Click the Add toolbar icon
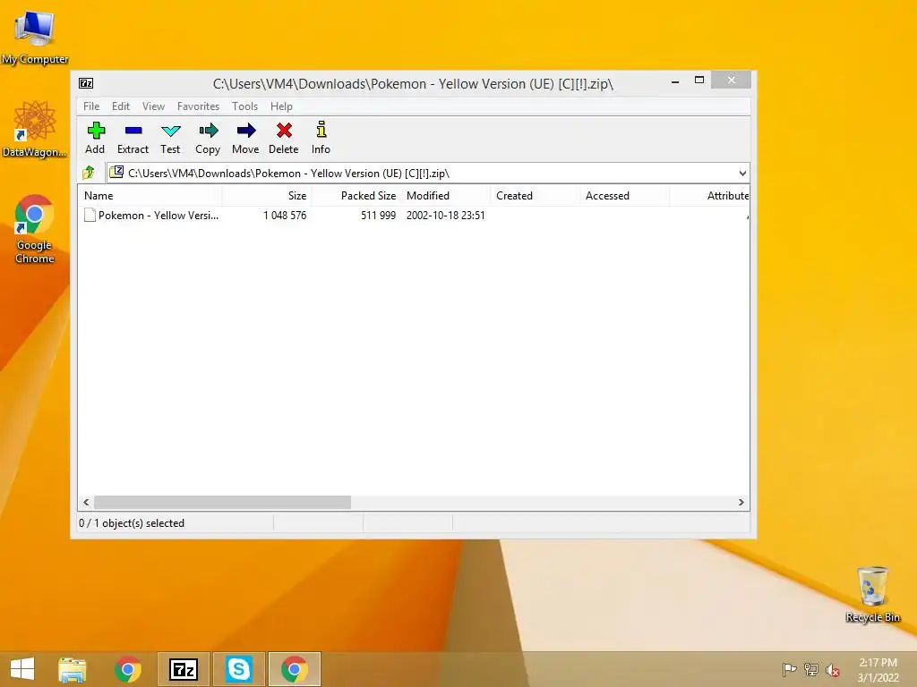This screenshot has width=917, height=687. click(95, 131)
